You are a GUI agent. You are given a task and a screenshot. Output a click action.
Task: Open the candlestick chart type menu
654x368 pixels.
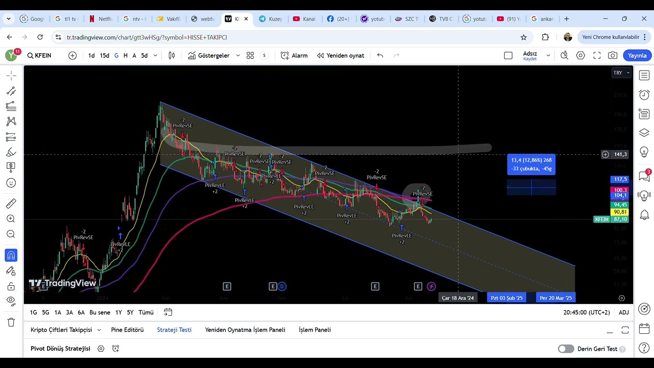pyautogui.click(x=172, y=56)
